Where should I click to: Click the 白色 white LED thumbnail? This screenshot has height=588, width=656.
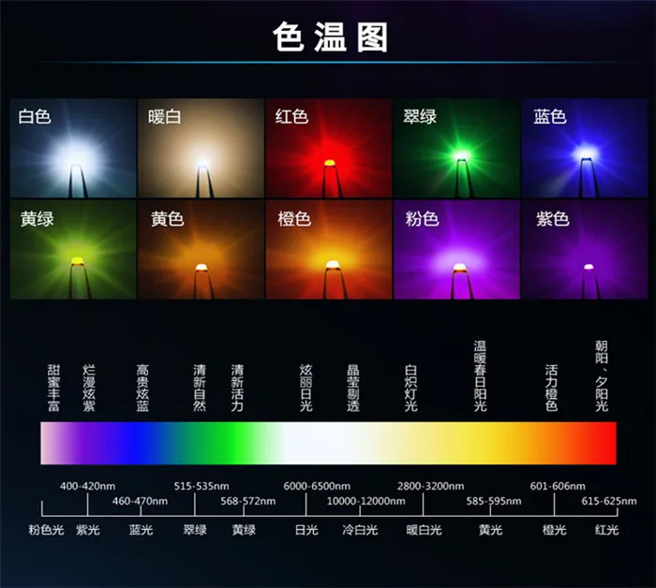(x=73, y=148)
